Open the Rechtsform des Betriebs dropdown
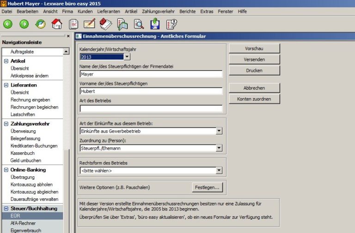The image size is (355, 233). pos(219,170)
